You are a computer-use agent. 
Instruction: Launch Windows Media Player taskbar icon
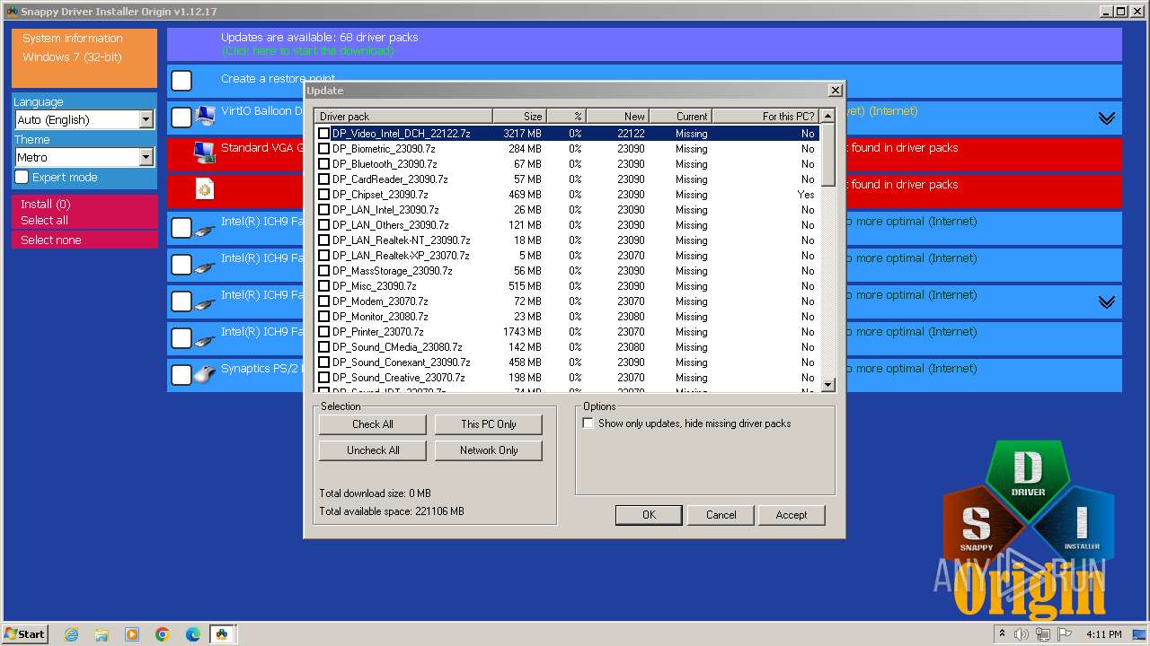(132, 634)
